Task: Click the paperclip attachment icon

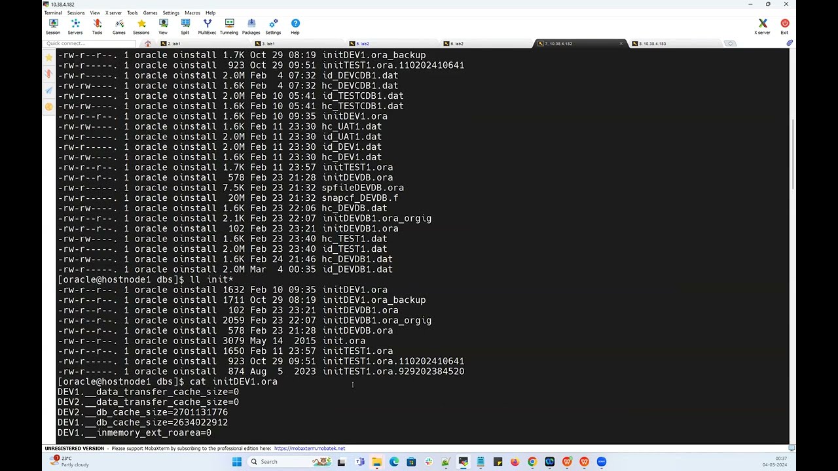Action: point(790,43)
